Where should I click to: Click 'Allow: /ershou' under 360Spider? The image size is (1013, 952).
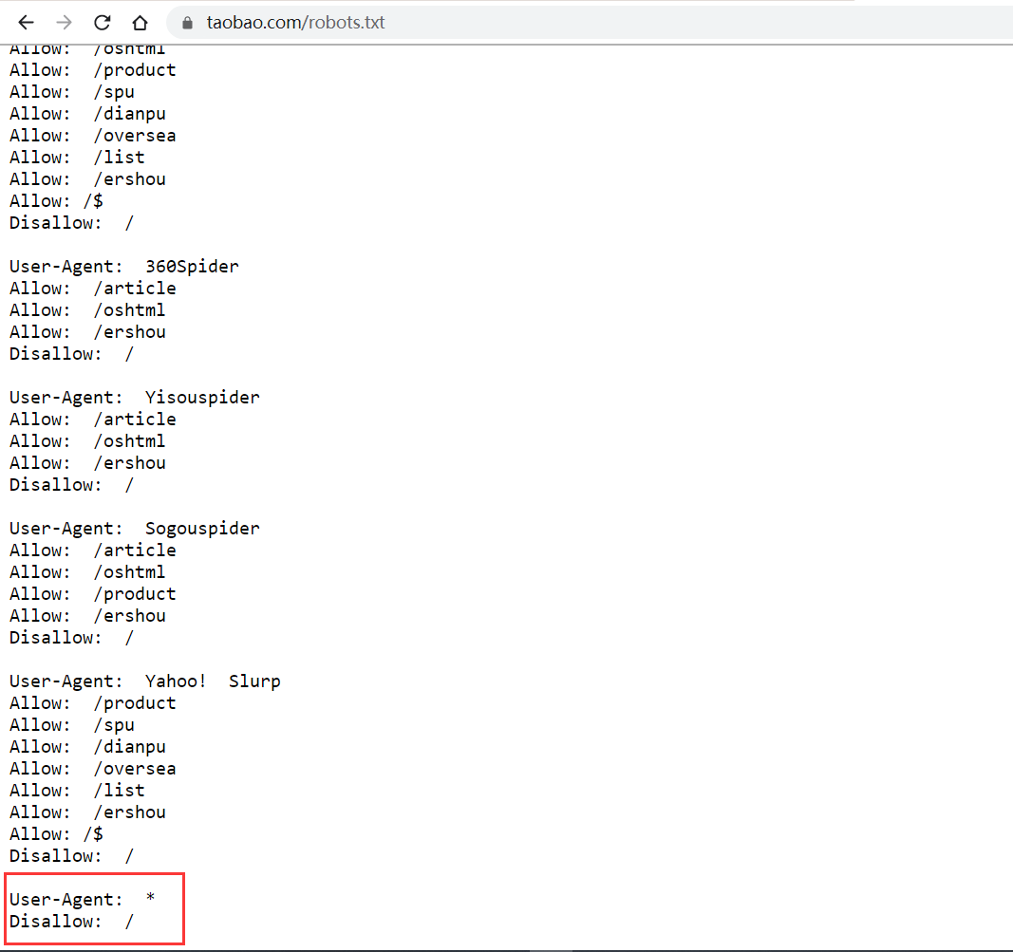tap(87, 332)
